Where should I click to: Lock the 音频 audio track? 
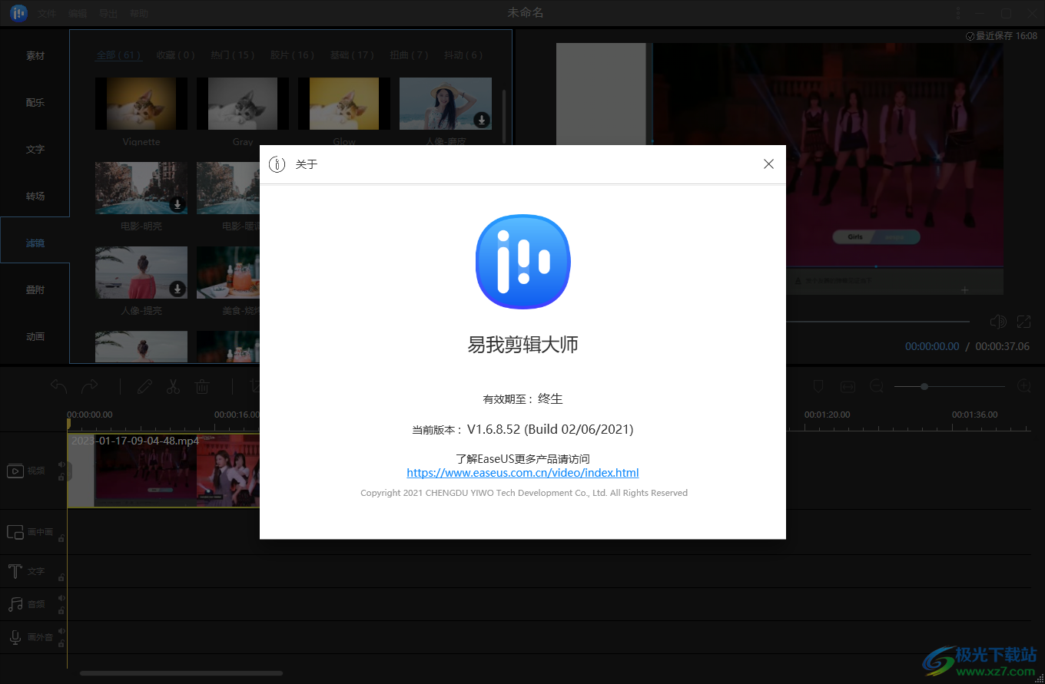coord(61,610)
